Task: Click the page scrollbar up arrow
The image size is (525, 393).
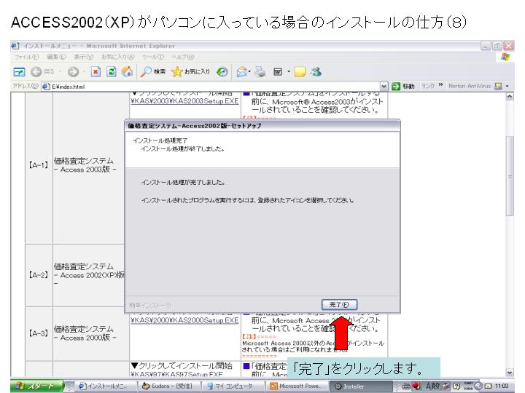Action: pyautogui.click(x=510, y=97)
